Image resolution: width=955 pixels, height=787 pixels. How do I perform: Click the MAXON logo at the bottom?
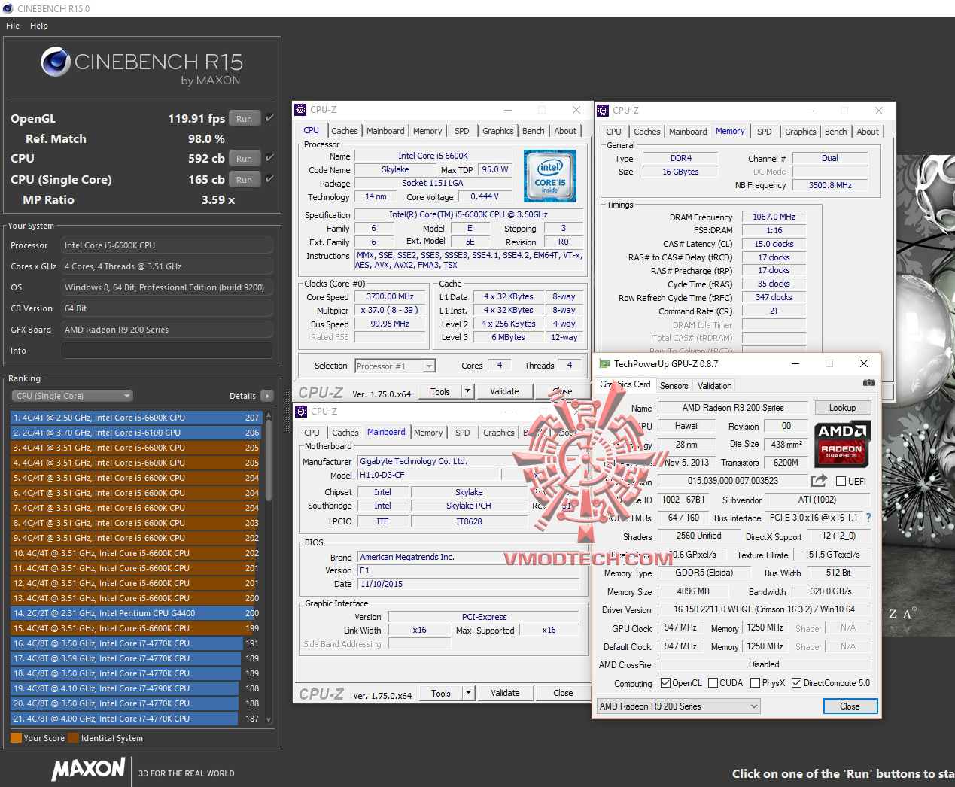(x=89, y=770)
